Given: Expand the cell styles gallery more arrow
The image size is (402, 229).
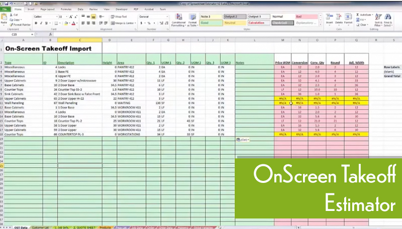Looking at the screenshot, I should pyautogui.click(x=320, y=24).
